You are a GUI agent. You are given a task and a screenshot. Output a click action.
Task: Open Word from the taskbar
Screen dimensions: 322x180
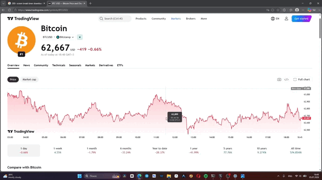161,176
